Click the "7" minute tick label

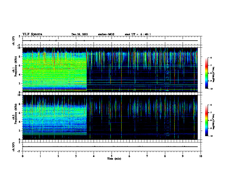[147, 156]
